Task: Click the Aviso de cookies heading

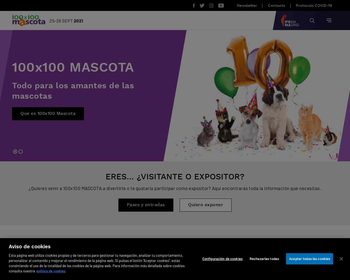Action: [x=30, y=247]
